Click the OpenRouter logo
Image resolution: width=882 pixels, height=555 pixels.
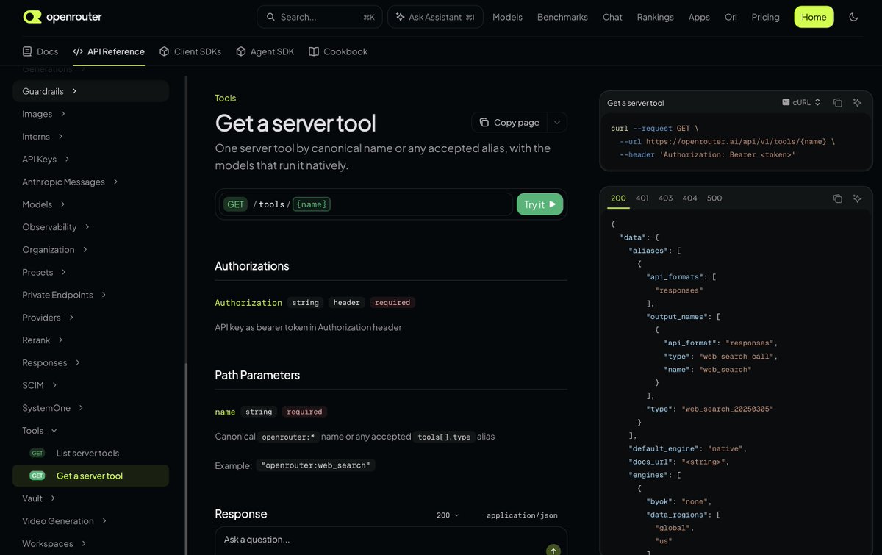click(x=62, y=17)
